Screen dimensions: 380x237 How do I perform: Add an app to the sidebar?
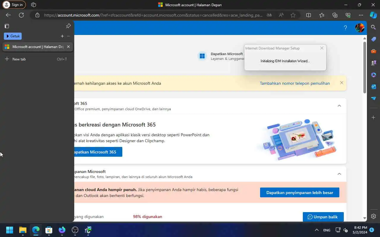373,118
